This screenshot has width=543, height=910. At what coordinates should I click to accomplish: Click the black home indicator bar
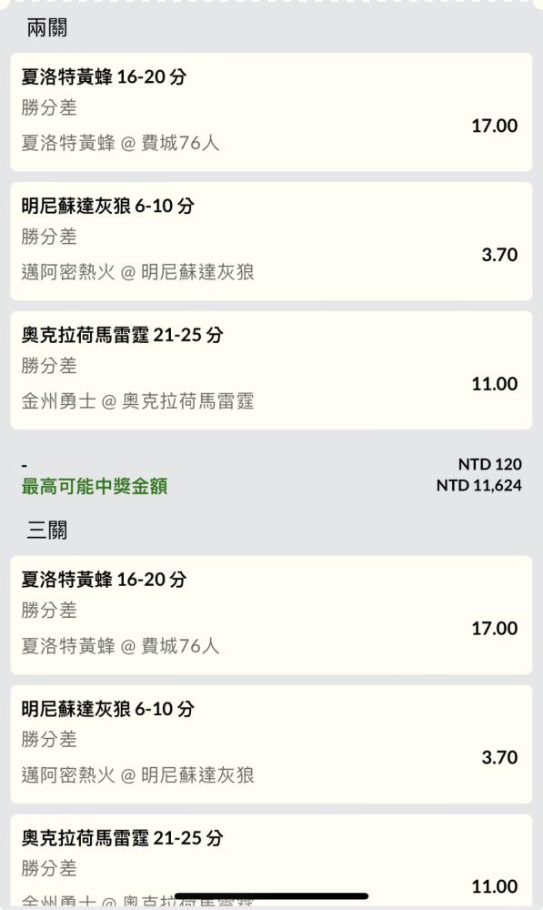(271, 896)
